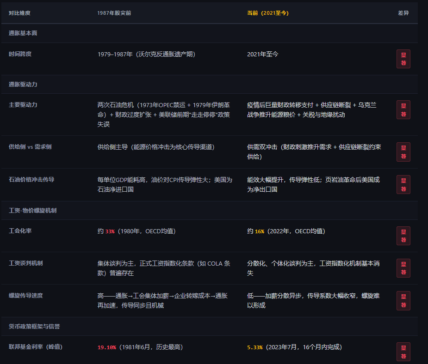This screenshot has width=428, height=364.
Task: Select the 工资-物价螺旋机制 section row
Action: [x=210, y=211]
